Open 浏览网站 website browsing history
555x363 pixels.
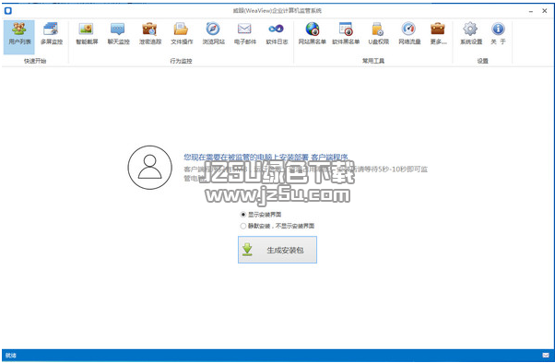pos(214,33)
